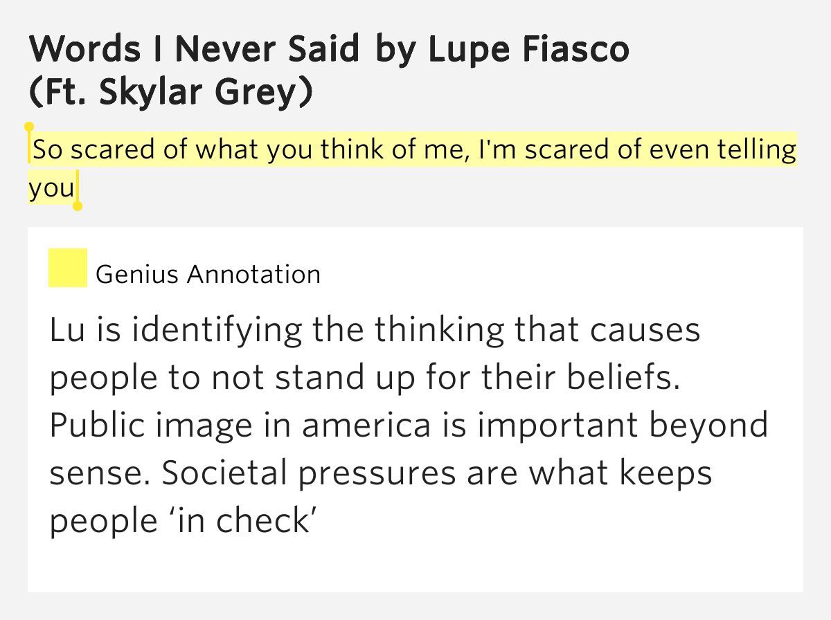The image size is (831, 620).
Task: Click the sentence starting "Public image in america"
Action: [x=409, y=425]
